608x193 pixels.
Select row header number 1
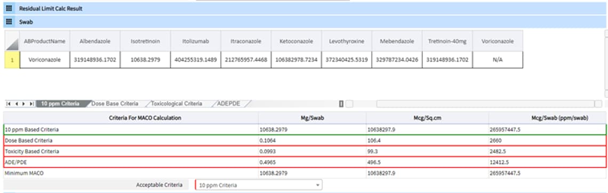12,60
